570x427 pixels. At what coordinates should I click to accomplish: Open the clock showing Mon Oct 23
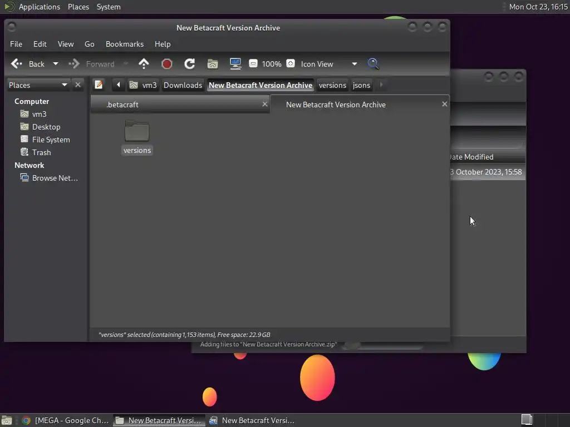538,7
